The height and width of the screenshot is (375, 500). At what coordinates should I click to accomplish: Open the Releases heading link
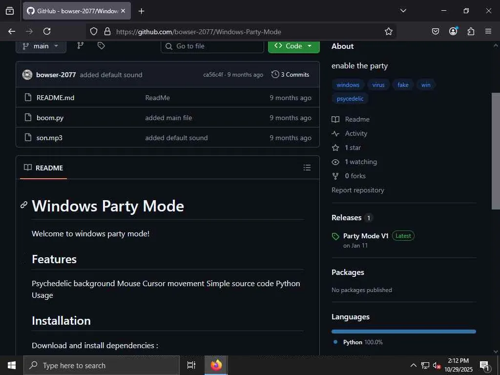point(353,217)
